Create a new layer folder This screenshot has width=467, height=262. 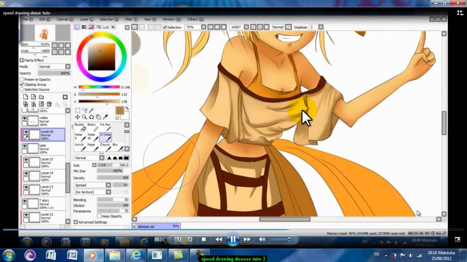point(41,97)
